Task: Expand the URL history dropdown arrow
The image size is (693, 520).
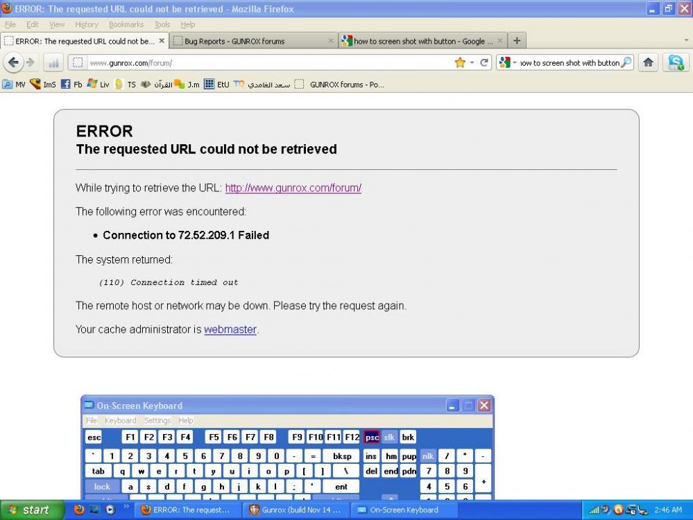Action: pos(472,62)
